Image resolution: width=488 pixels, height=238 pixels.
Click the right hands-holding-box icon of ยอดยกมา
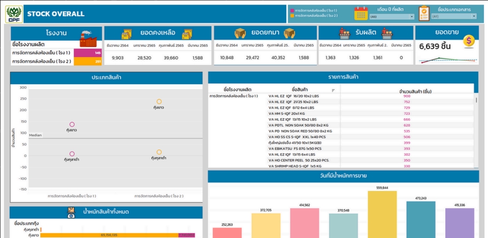pos(289,33)
